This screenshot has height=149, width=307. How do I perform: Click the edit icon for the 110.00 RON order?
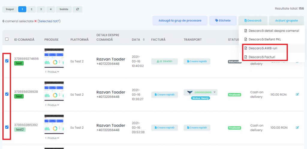pos(297,95)
